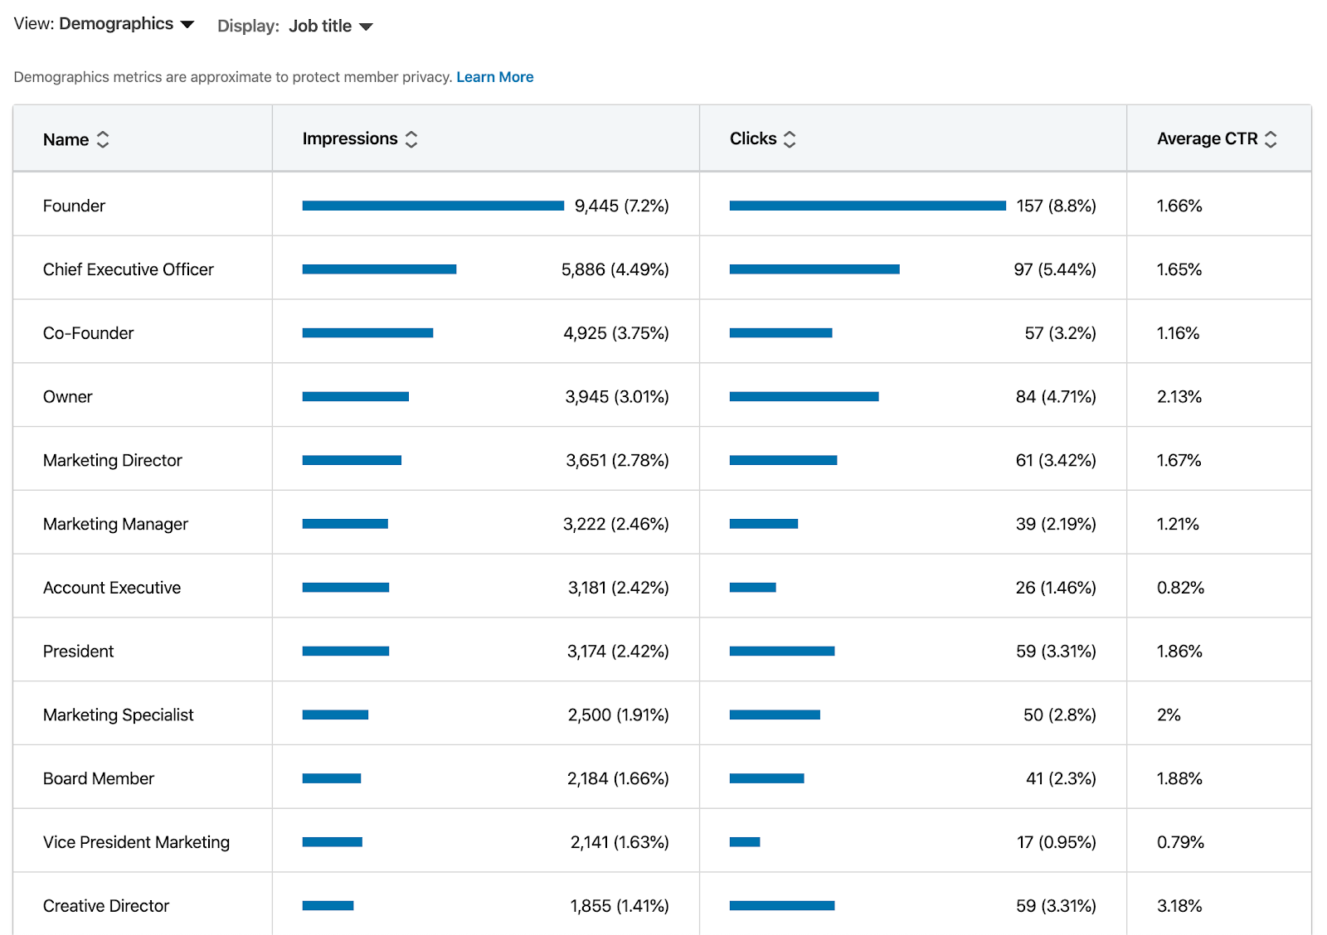Screen dimensions: 1327x935
Task: Select the Board Member row name
Action: coord(99,778)
